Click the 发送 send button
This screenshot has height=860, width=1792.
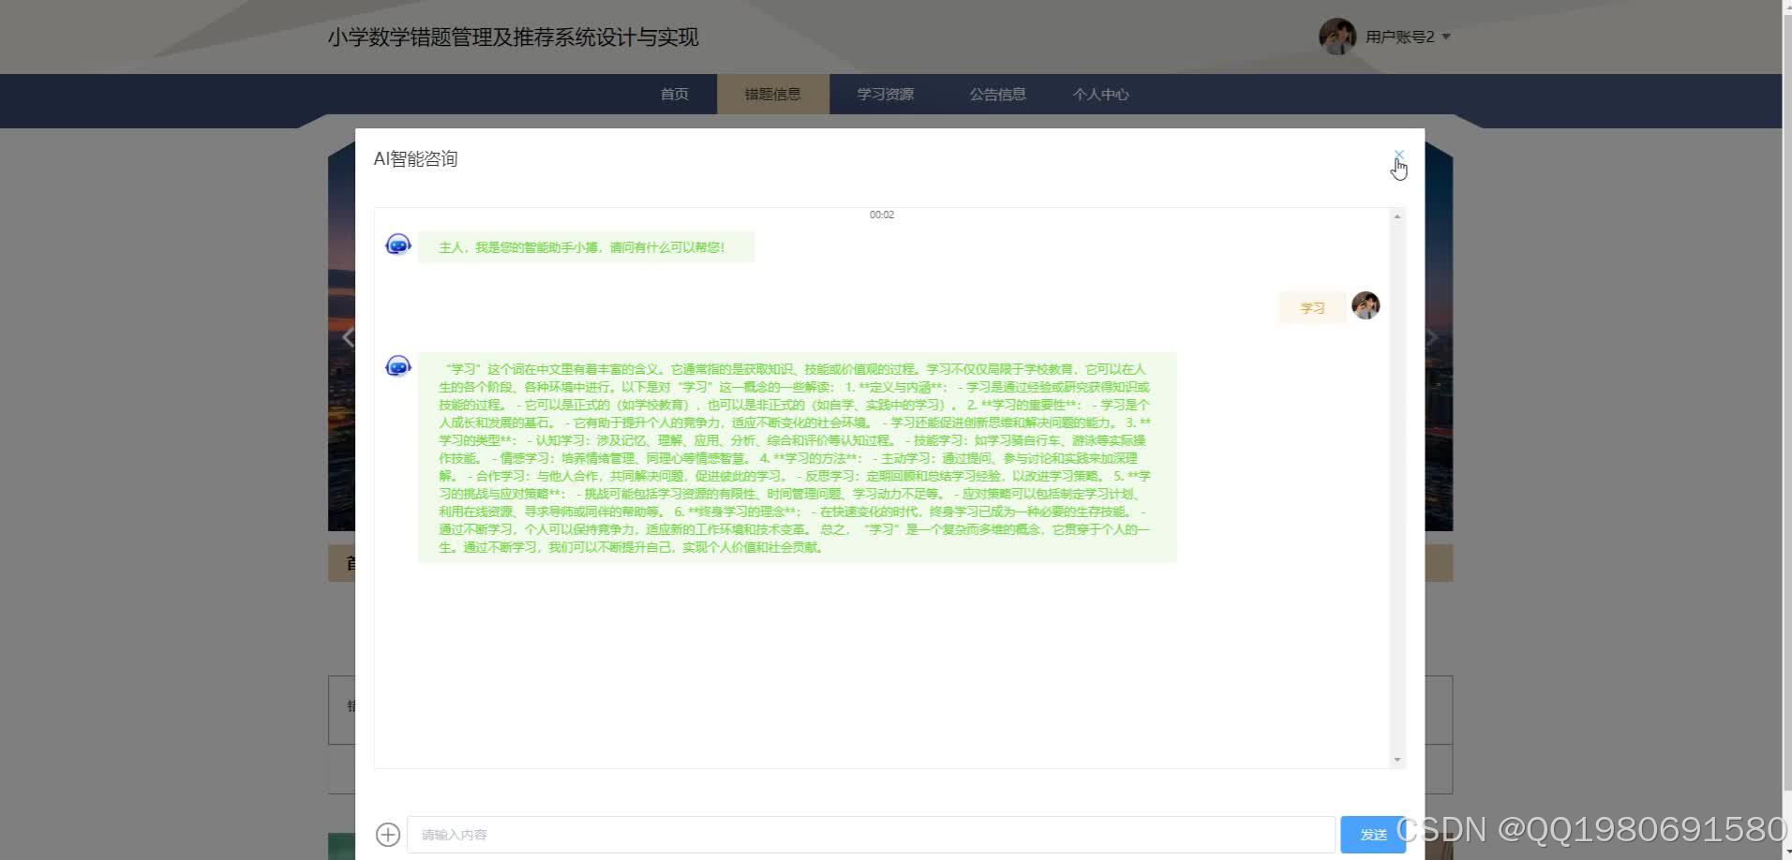tap(1374, 834)
